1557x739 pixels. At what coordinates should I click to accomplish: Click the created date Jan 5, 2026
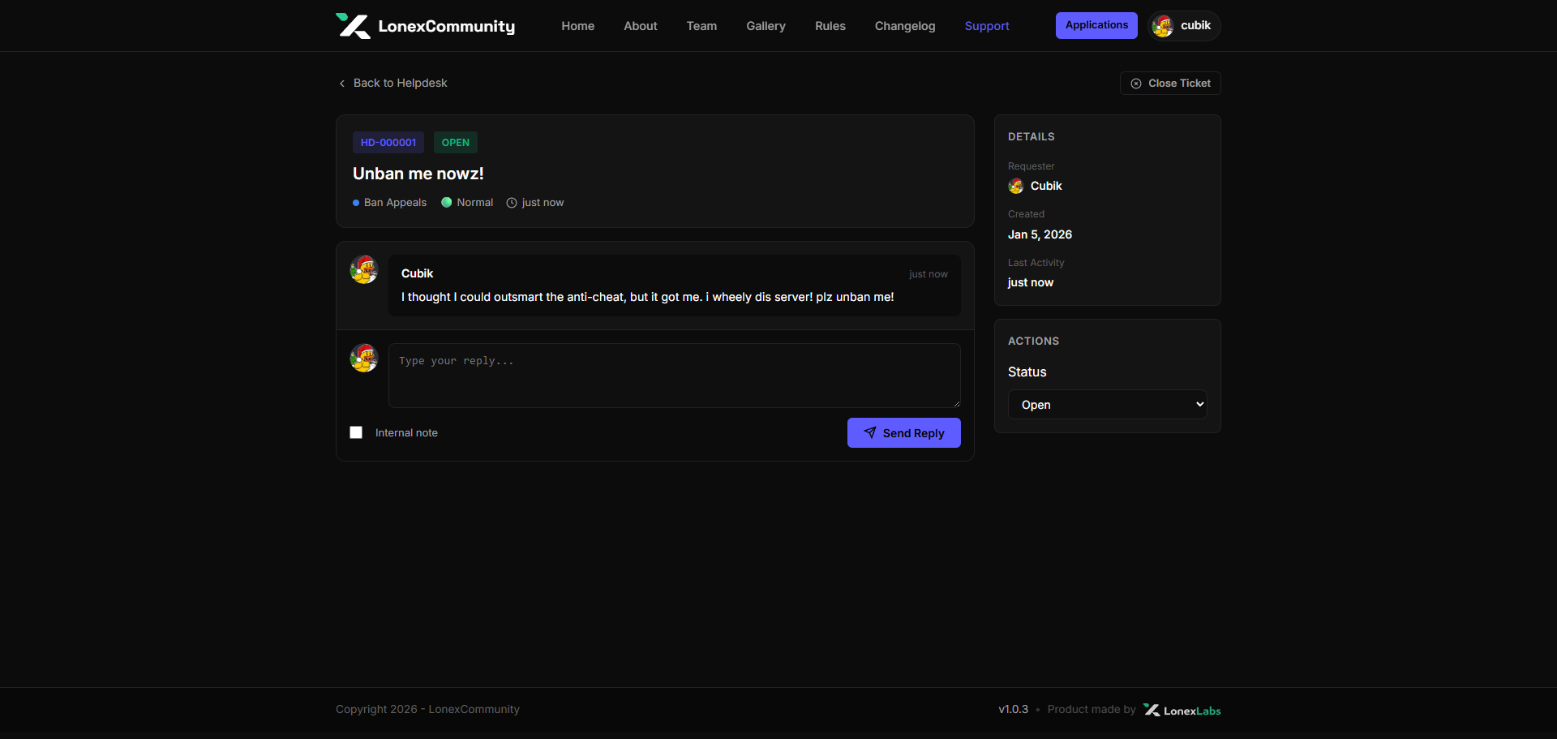1040,234
